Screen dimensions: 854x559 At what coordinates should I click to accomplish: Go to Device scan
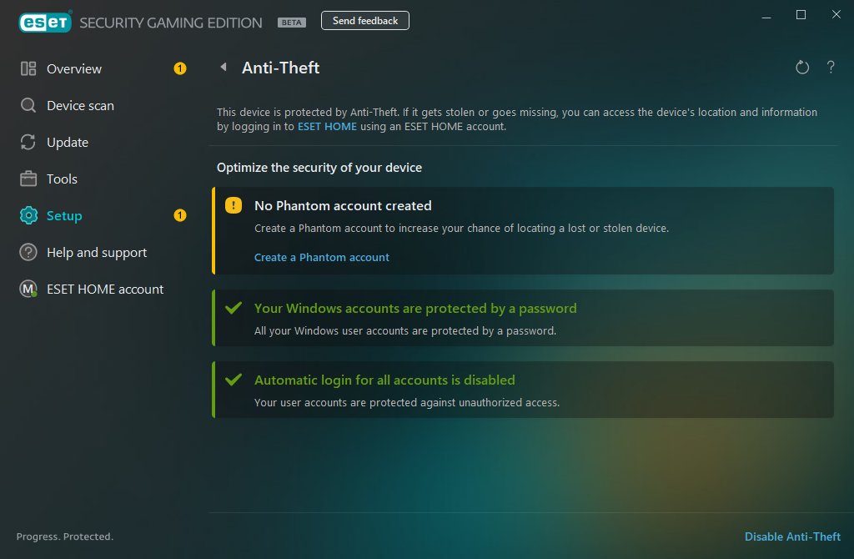pyautogui.click(x=81, y=105)
